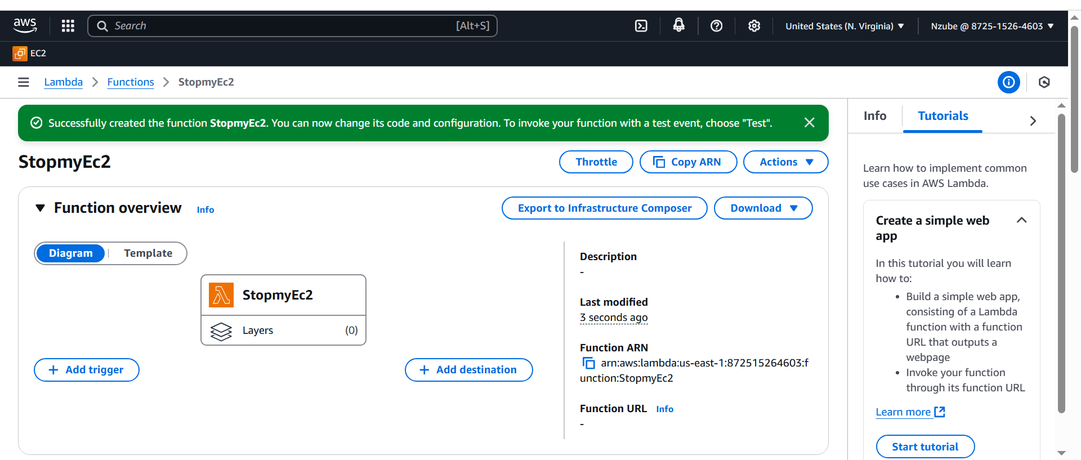Screen dimensions: 1081x460
Task: Copy the Function ARN using copy icon
Action: (588, 363)
